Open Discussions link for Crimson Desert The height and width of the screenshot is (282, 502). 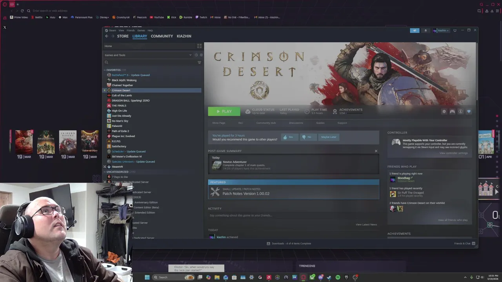point(296,123)
